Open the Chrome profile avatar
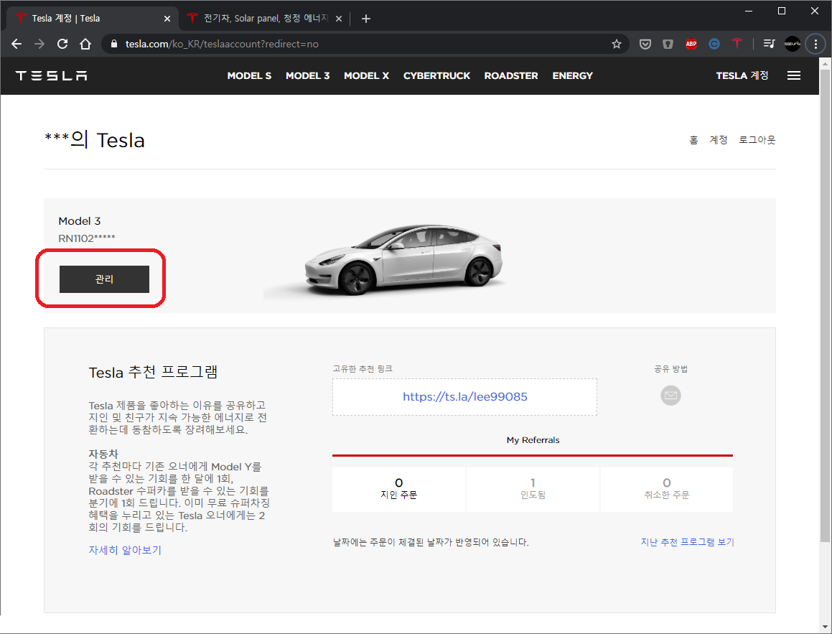 coord(793,44)
